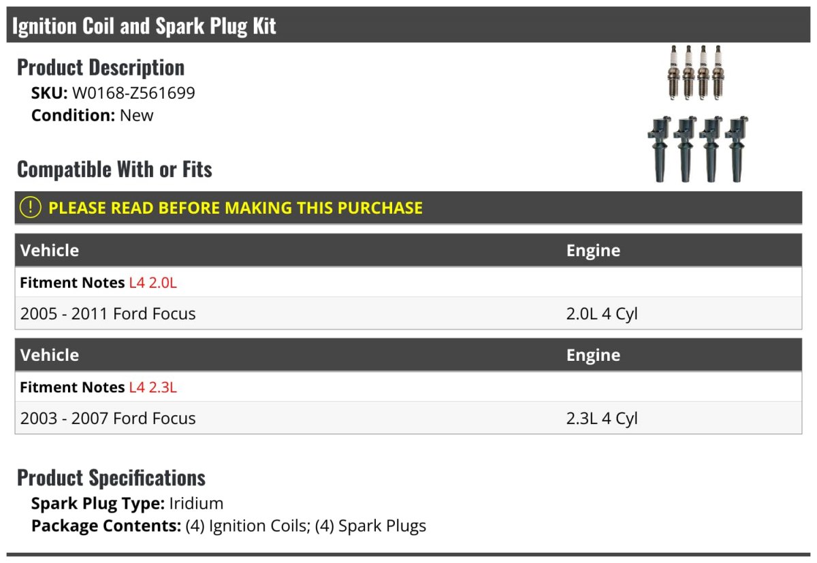Click the 'PLEASE READ BEFORE MAKING THIS PURCHASE' notice

click(x=236, y=208)
